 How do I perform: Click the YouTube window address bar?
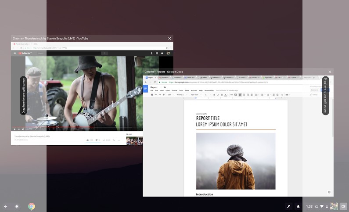tap(96, 48)
